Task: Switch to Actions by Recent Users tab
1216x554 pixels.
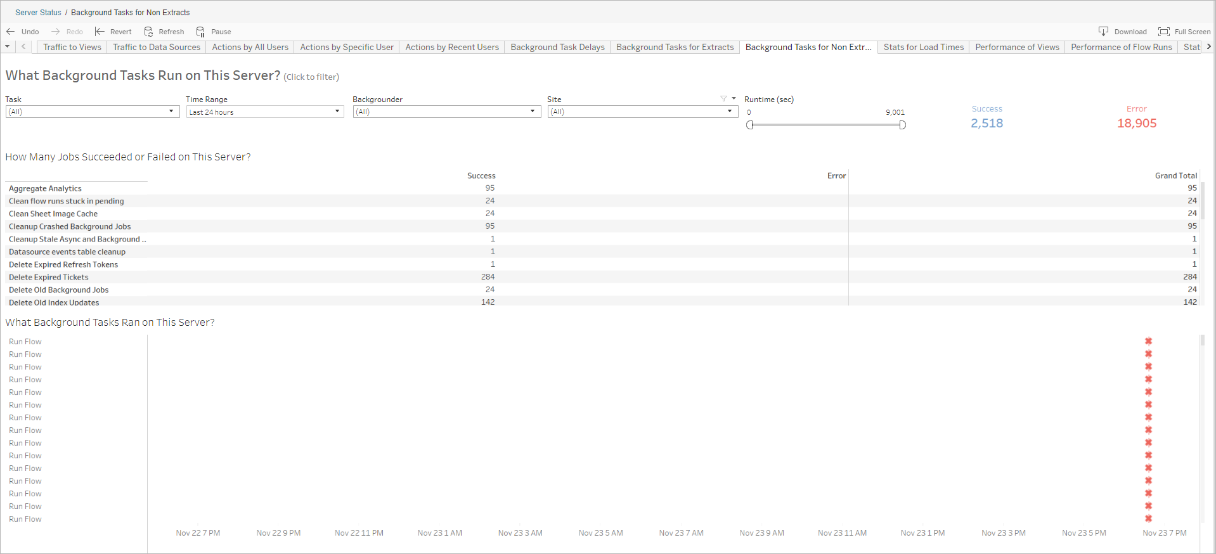Action: click(x=452, y=47)
